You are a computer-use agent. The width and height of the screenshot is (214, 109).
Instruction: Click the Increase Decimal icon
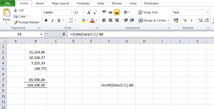click(x=200, y=20)
